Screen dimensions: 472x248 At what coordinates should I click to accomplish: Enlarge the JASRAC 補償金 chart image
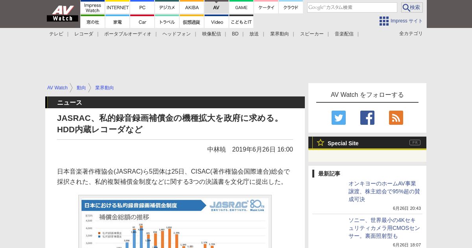175,222
